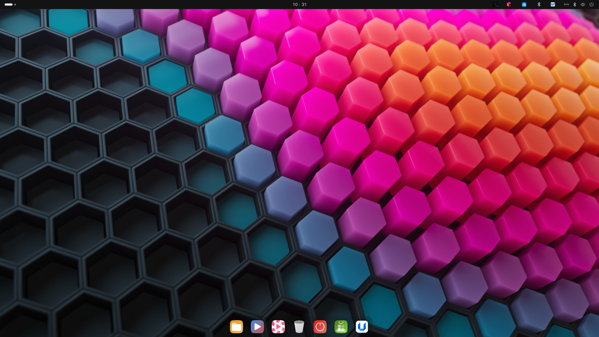Click the red power app in the dock
Screen dimensions: 599x337
(320, 327)
